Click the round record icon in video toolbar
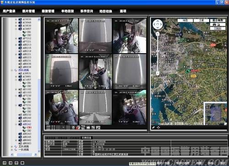Screen dimensions: 229x166 click(73, 127)
